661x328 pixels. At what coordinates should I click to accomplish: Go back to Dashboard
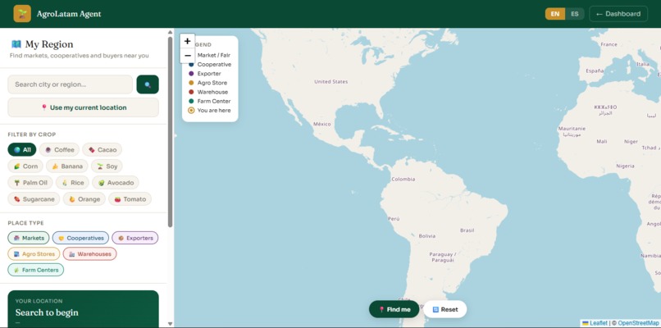(618, 13)
